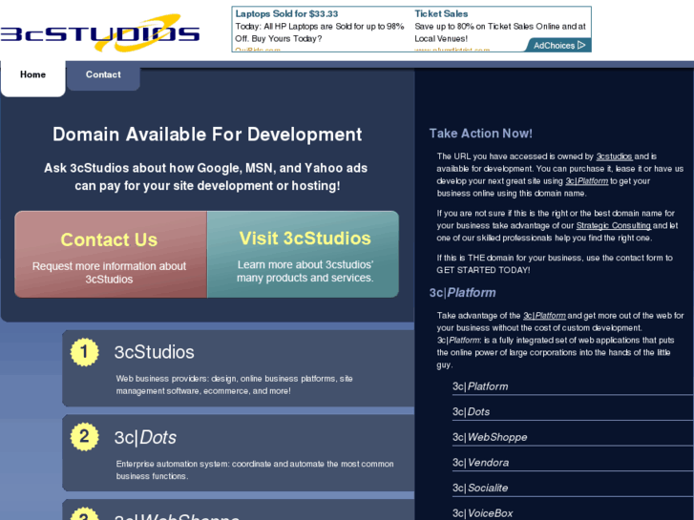This screenshot has width=694, height=520.
Task: Follow the 3c|Platform link in first paragraph
Action: (586, 181)
